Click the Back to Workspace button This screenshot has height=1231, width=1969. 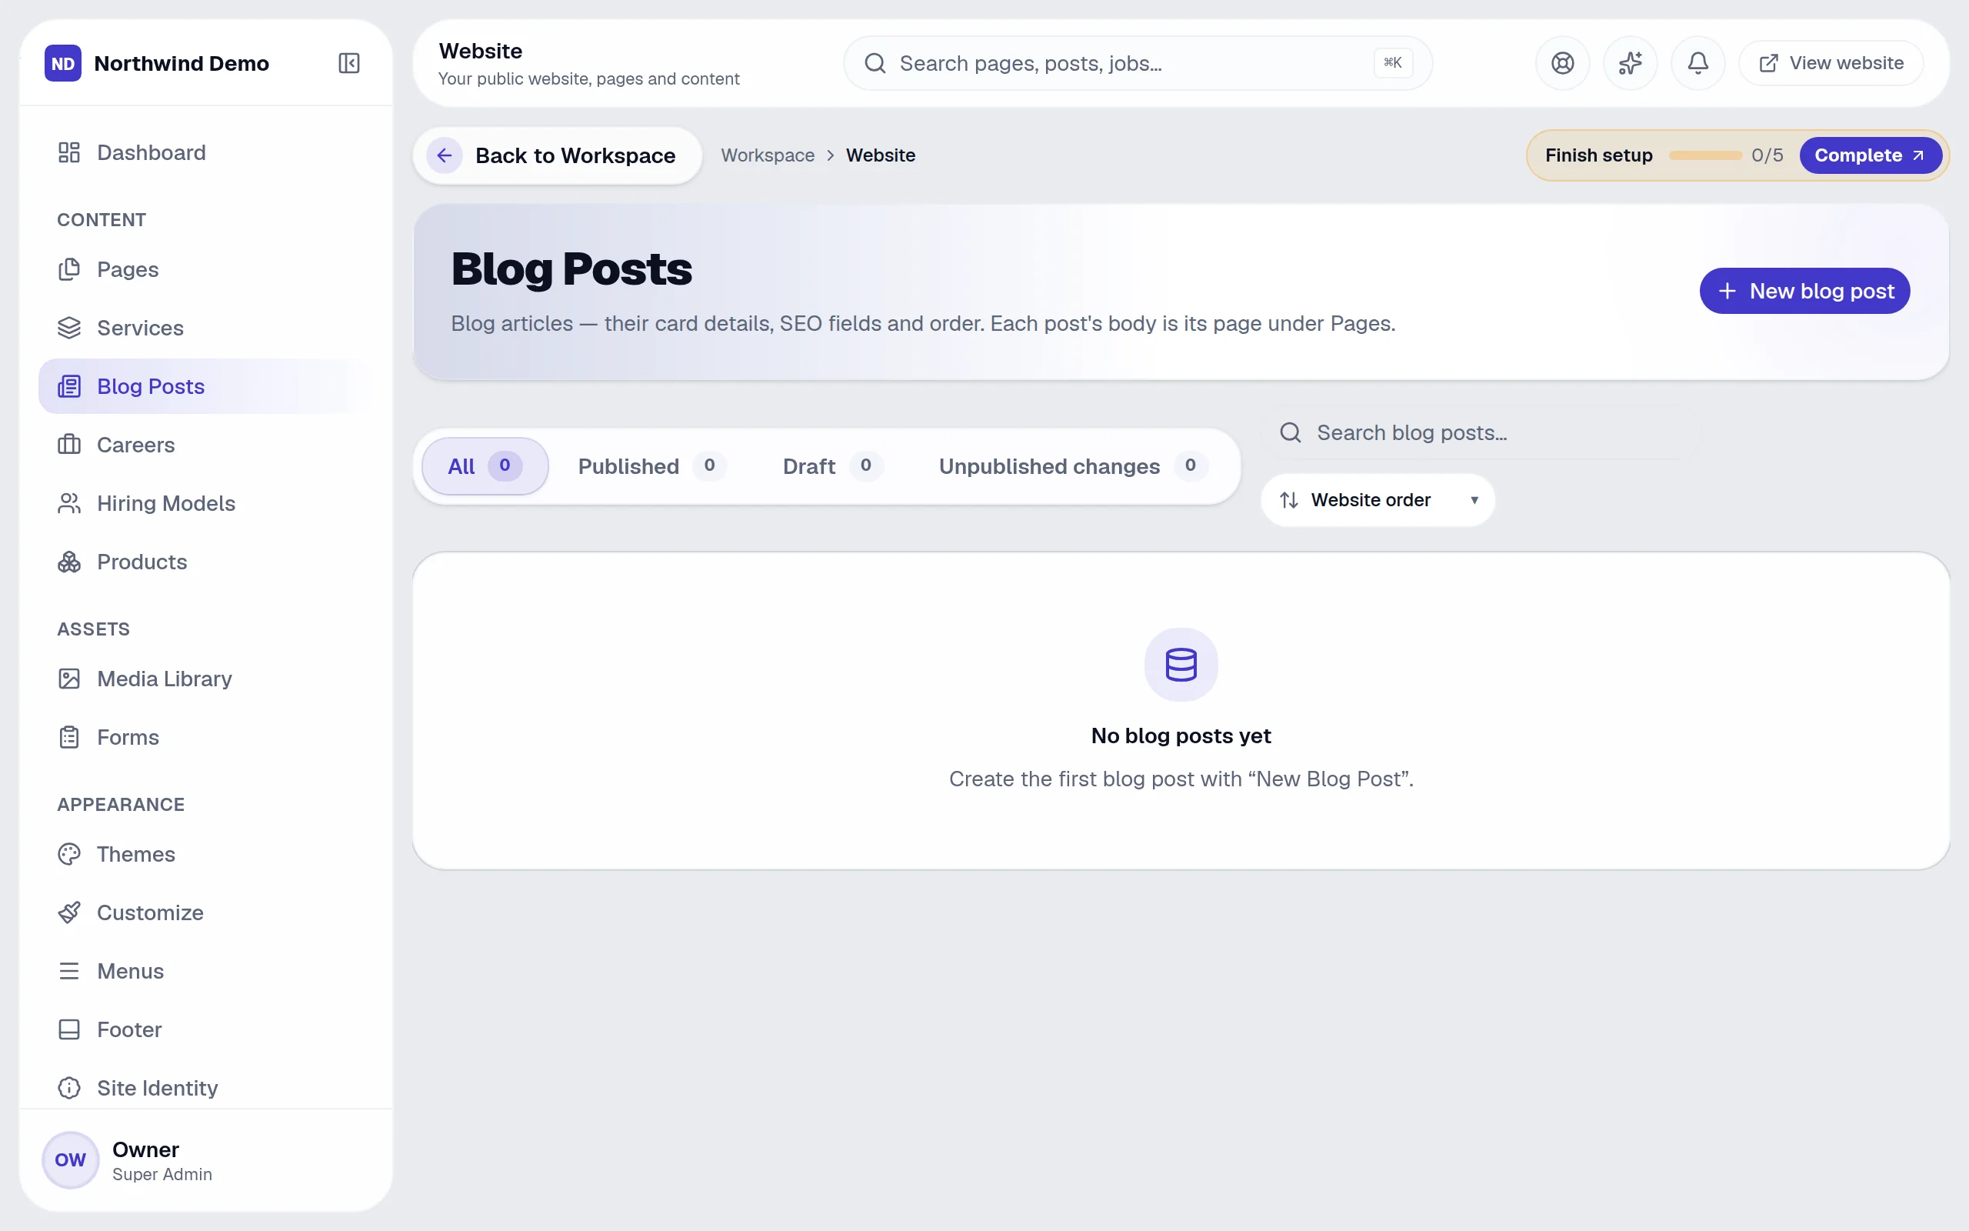tap(558, 155)
